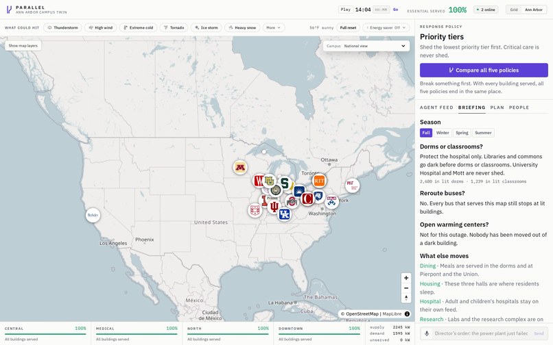The height and width of the screenshot is (345, 553).
Task: Click the Send order button
Action: coord(539,333)
